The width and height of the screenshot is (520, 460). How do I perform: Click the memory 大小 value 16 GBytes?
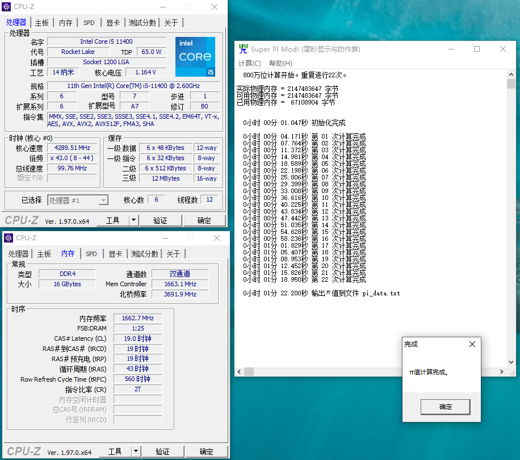68,284
